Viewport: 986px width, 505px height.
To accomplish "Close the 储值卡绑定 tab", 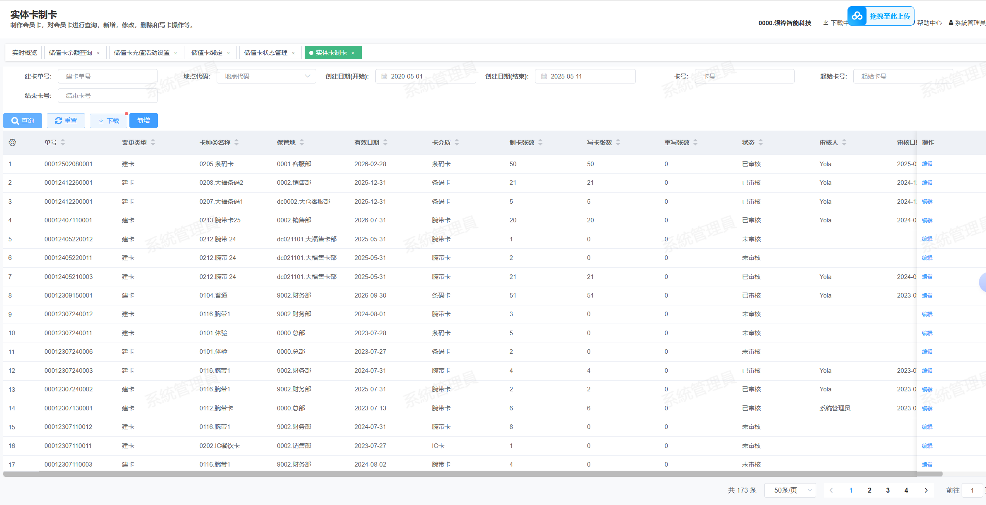I will 228,53.
